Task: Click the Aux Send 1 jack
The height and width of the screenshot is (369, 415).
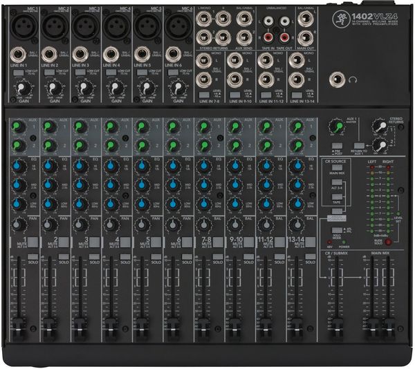Action: tap(243, 19)
